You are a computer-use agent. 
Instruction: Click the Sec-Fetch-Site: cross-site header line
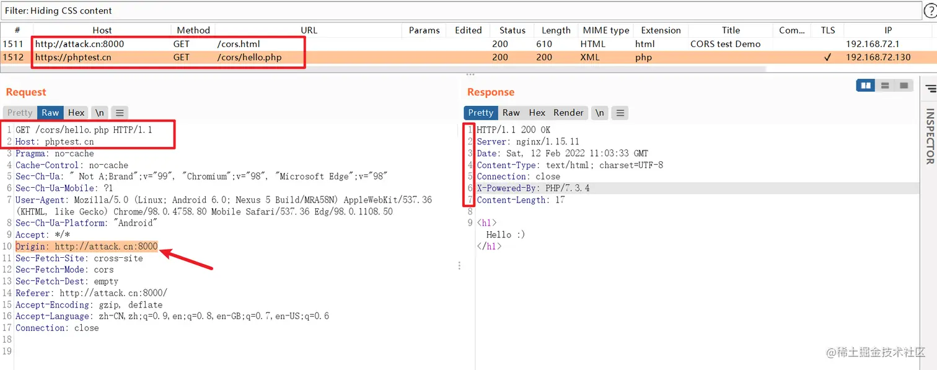[79, 258]
